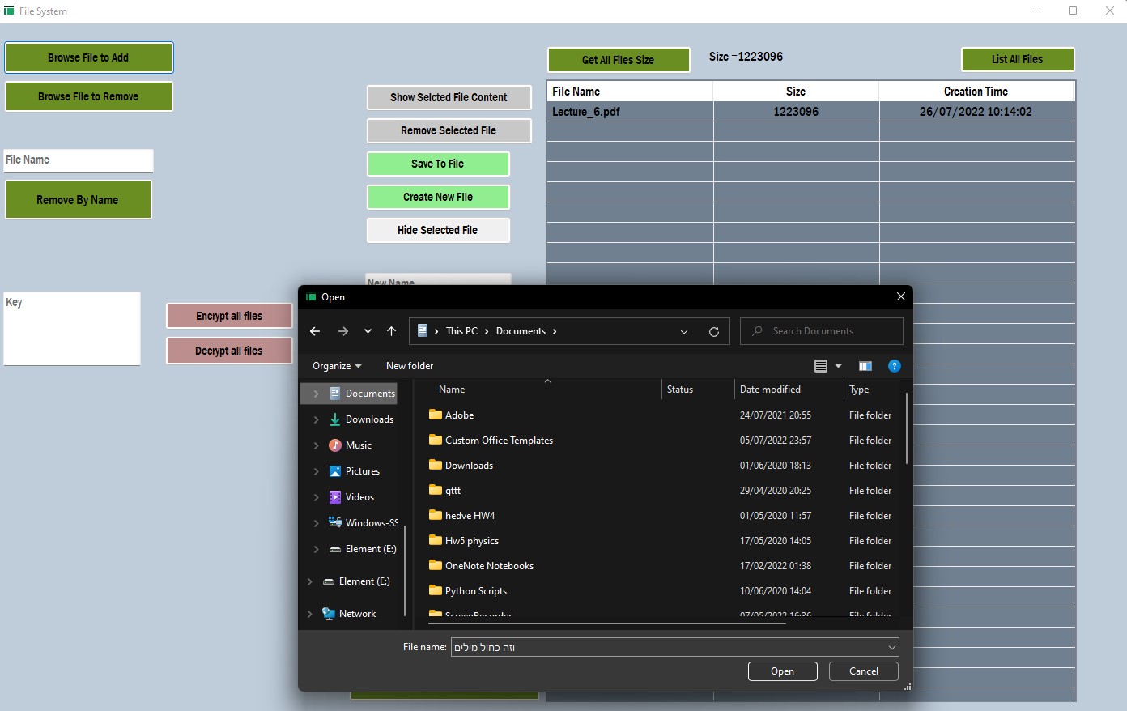The image size is (1127, 711).
Task: Click the refresh icon in the address bar
Action: pos(713,330)
